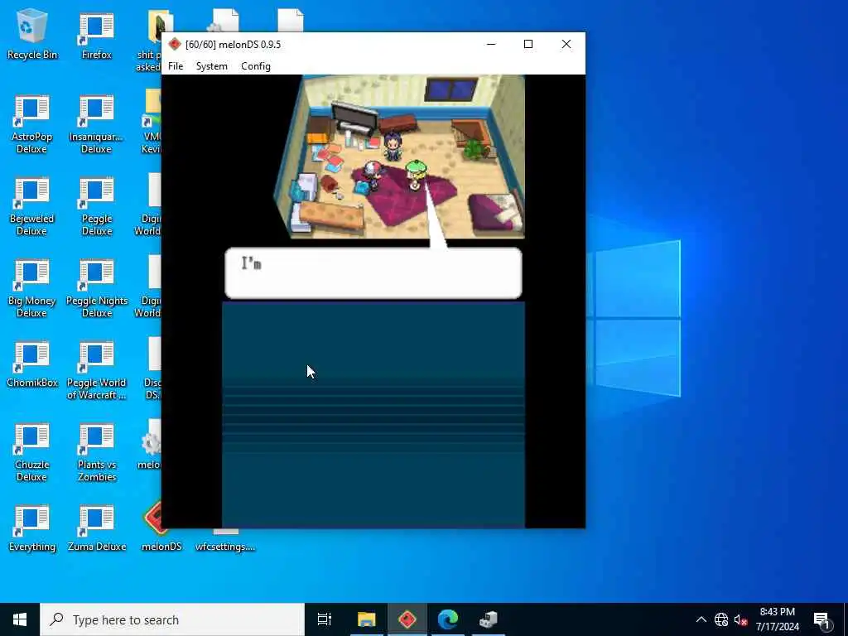Select the Chuzzle Deluxe shortcut
This screenshot has height=636, width=848.
[32, 452]
